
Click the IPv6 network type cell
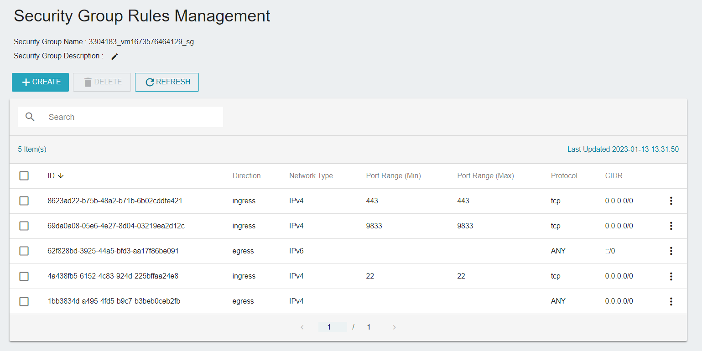tap(296, 251)
